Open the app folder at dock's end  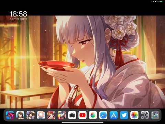(x=155, y=115)
